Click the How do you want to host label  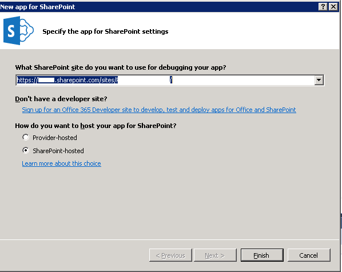click(x=96, y=126)
